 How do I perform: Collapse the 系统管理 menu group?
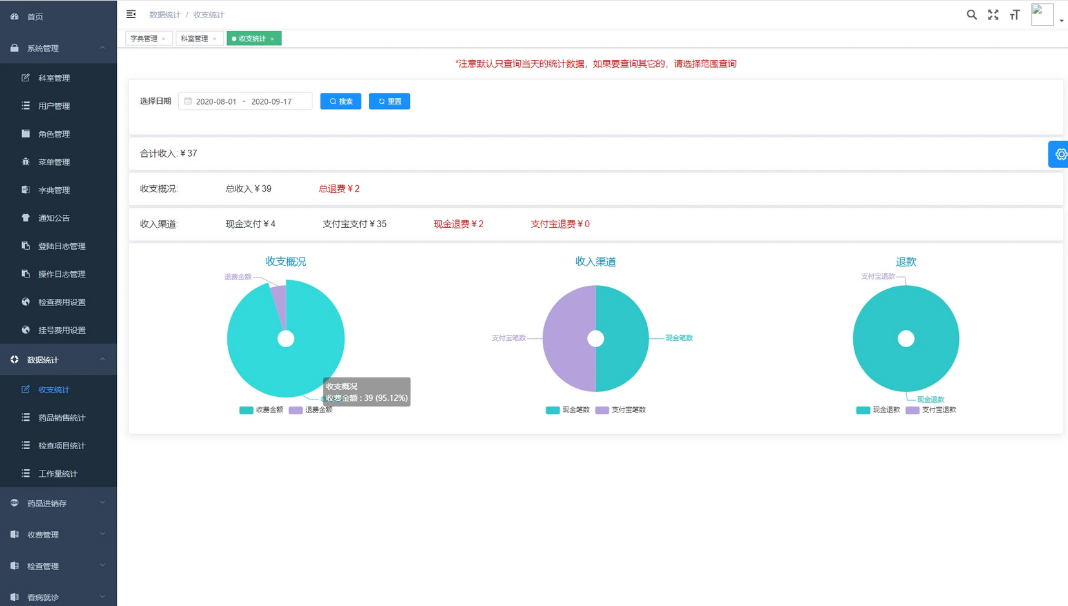click(x=59, y=48)
